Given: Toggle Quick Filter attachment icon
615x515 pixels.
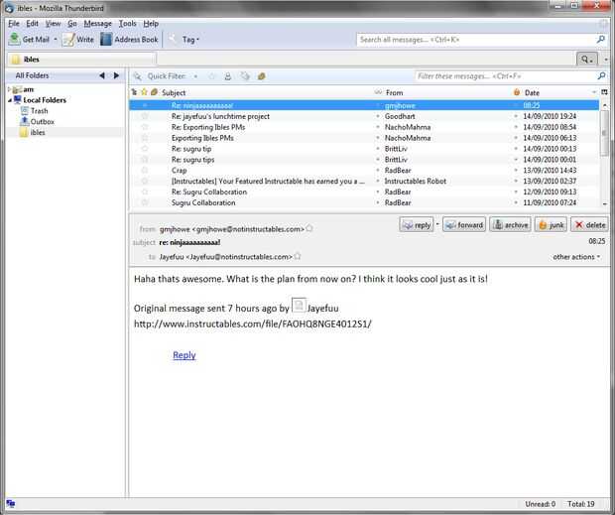Looking at the screenshot, I should pyautogui.click(x=262, y=76).
